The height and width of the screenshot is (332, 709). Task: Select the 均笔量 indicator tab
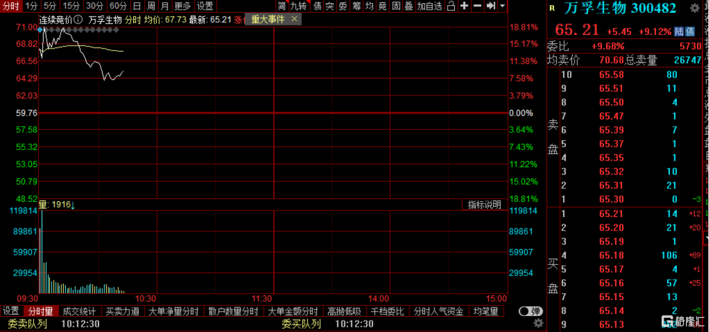tap(486, 312)
